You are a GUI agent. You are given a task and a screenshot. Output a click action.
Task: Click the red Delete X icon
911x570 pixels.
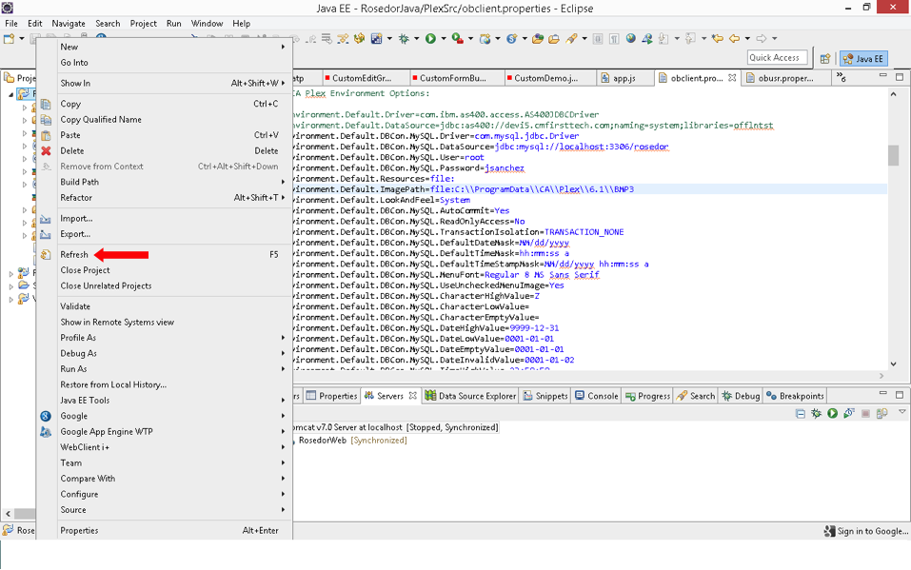46,150
